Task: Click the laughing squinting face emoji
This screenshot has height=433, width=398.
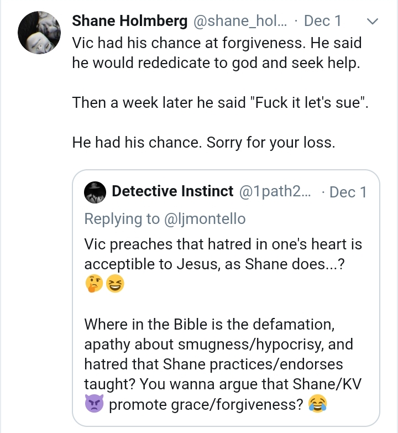Action: 115,283
